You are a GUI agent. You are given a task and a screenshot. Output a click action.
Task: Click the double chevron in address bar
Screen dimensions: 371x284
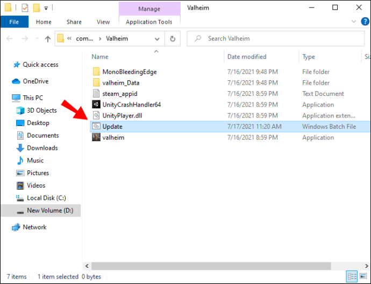tap(69, 38)
